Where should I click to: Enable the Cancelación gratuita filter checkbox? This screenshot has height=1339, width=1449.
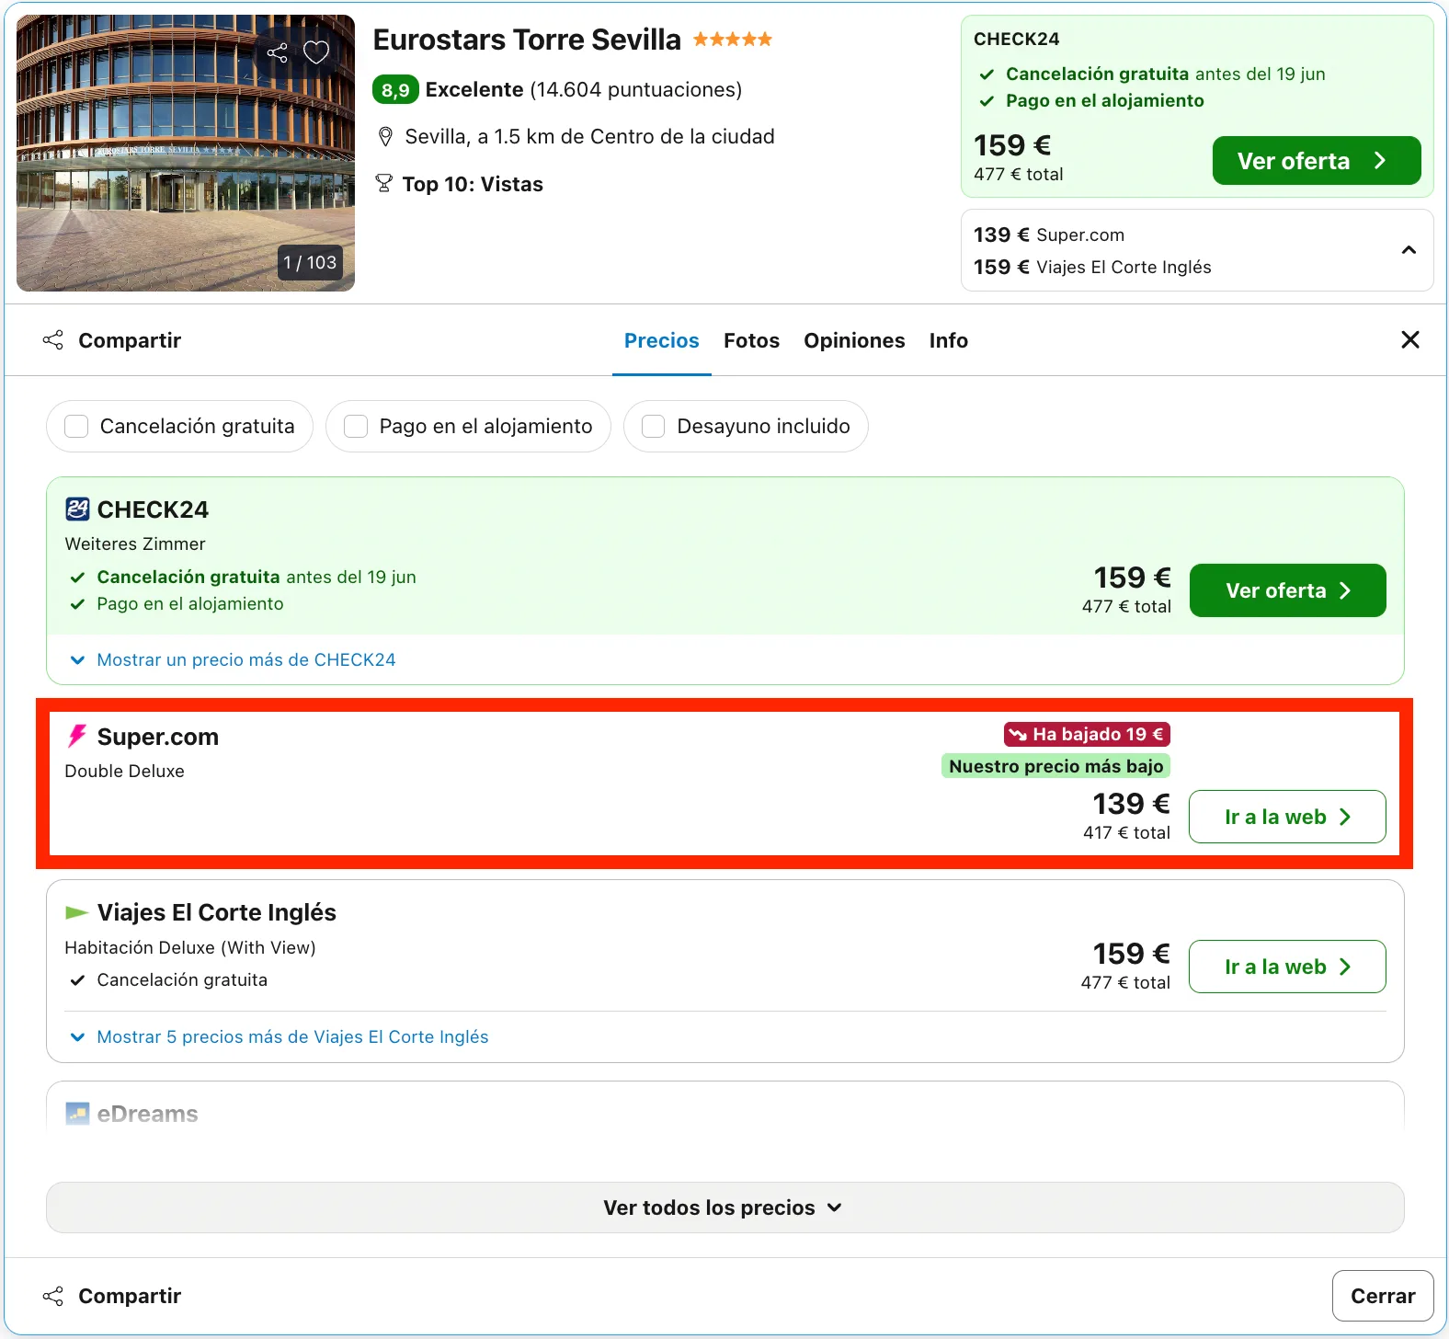(76, 427)
